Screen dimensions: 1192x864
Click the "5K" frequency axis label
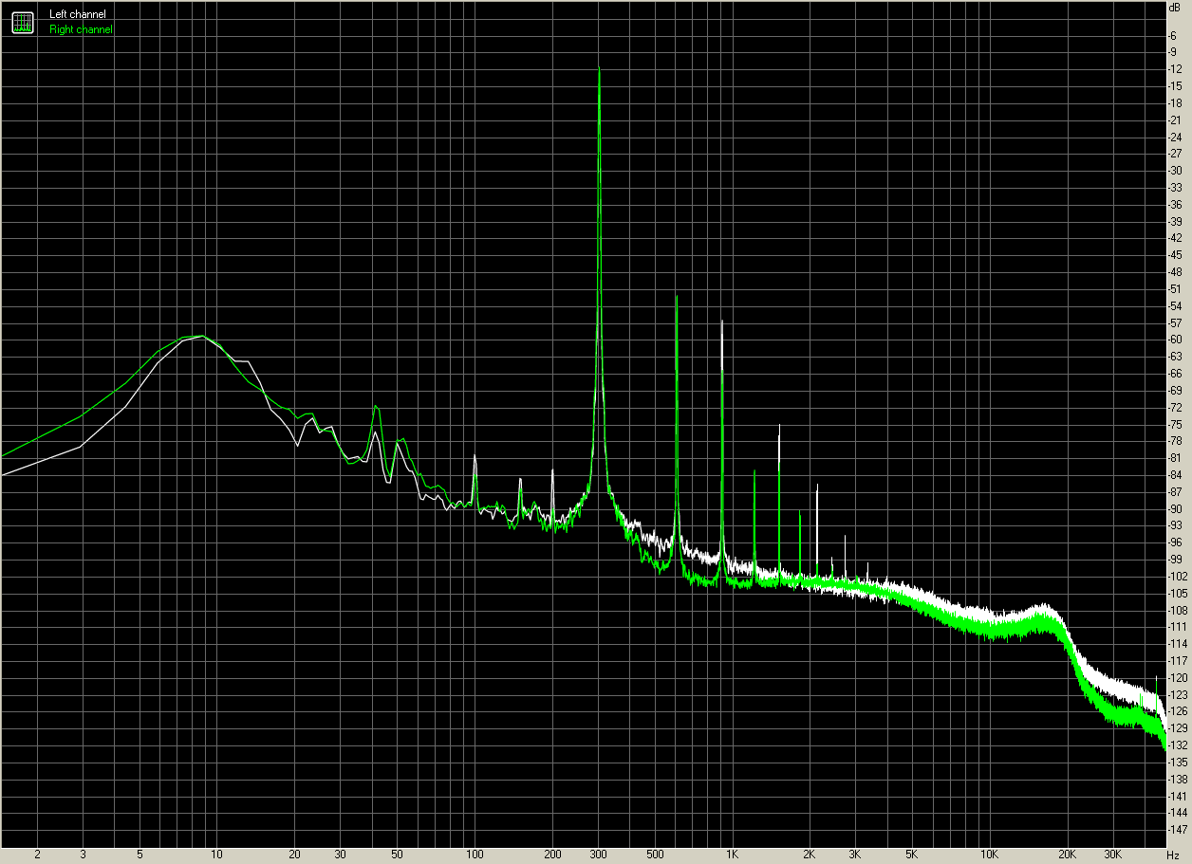(912, 855)
